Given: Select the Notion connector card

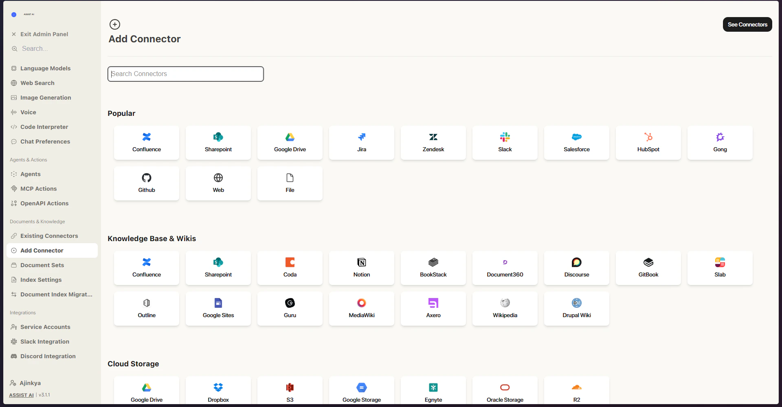Looking at the screenshot, I should (x=362, y=268).
